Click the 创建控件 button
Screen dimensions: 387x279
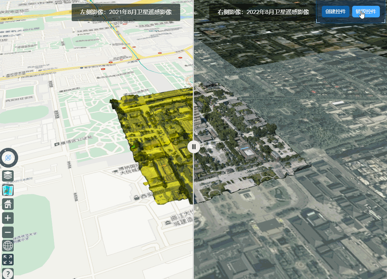[x=335, y=12]
